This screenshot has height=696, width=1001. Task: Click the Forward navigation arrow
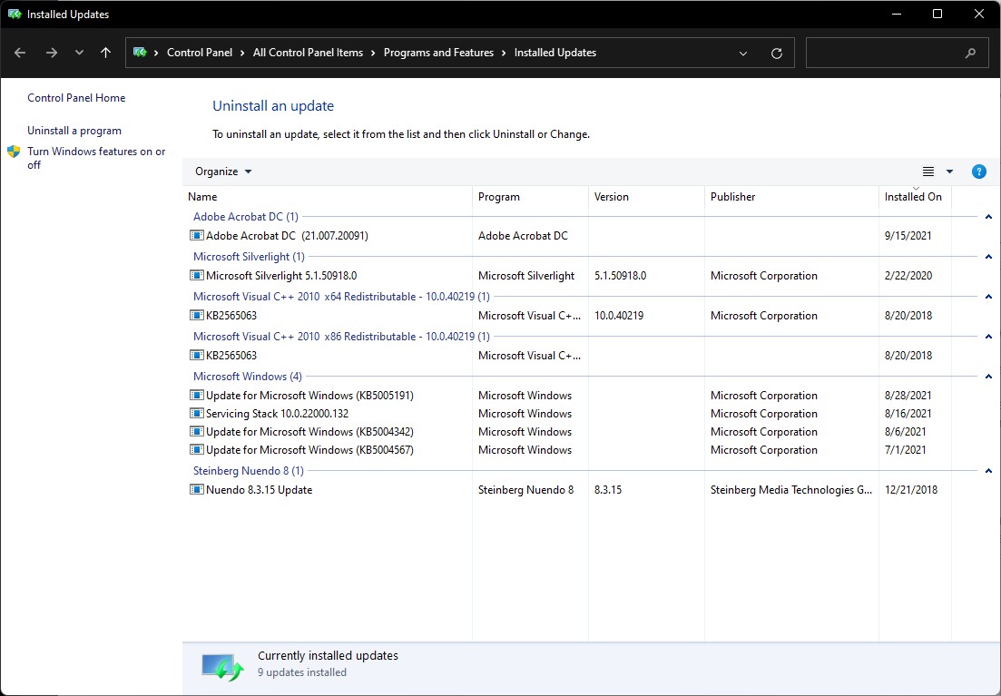52,53
